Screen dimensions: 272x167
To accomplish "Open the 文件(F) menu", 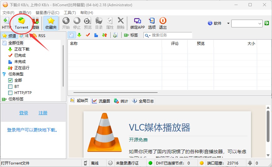I will pos(8,13).
